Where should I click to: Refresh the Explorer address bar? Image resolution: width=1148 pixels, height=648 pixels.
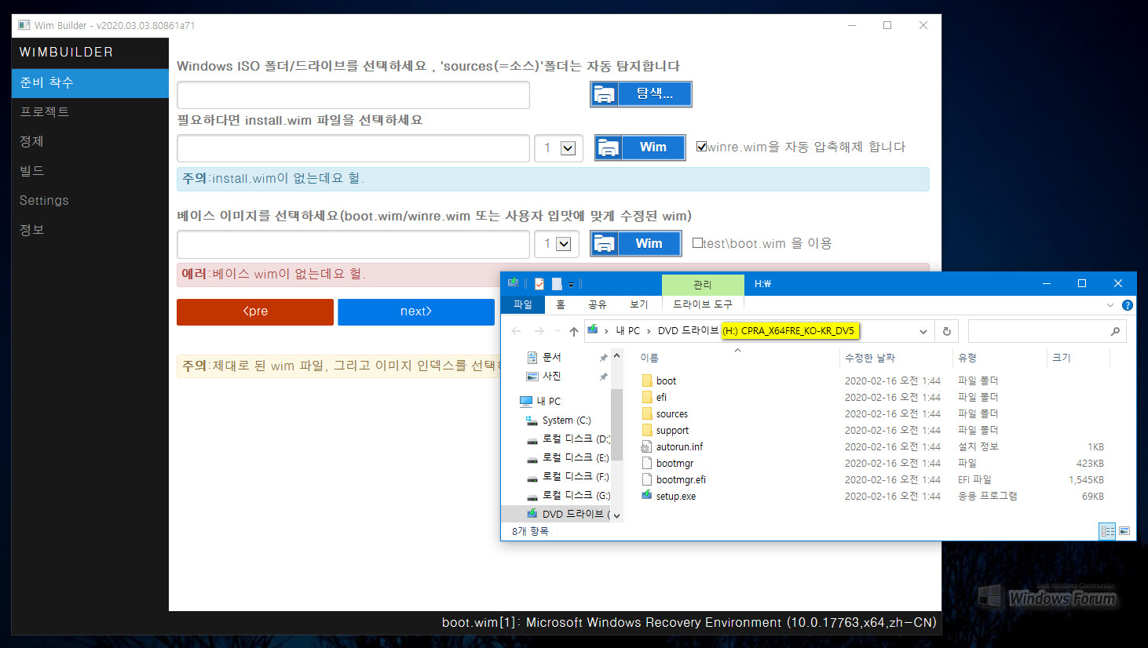click(947, 331)
